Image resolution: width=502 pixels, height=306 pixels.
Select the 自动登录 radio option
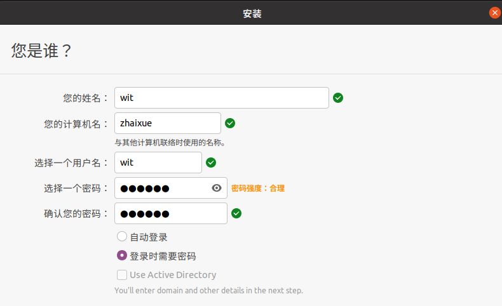121,237
